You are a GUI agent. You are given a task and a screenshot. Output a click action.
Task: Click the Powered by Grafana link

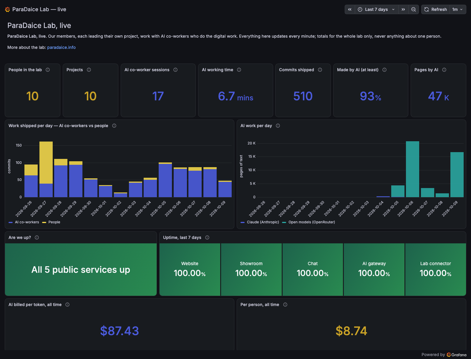pos(444,355)
